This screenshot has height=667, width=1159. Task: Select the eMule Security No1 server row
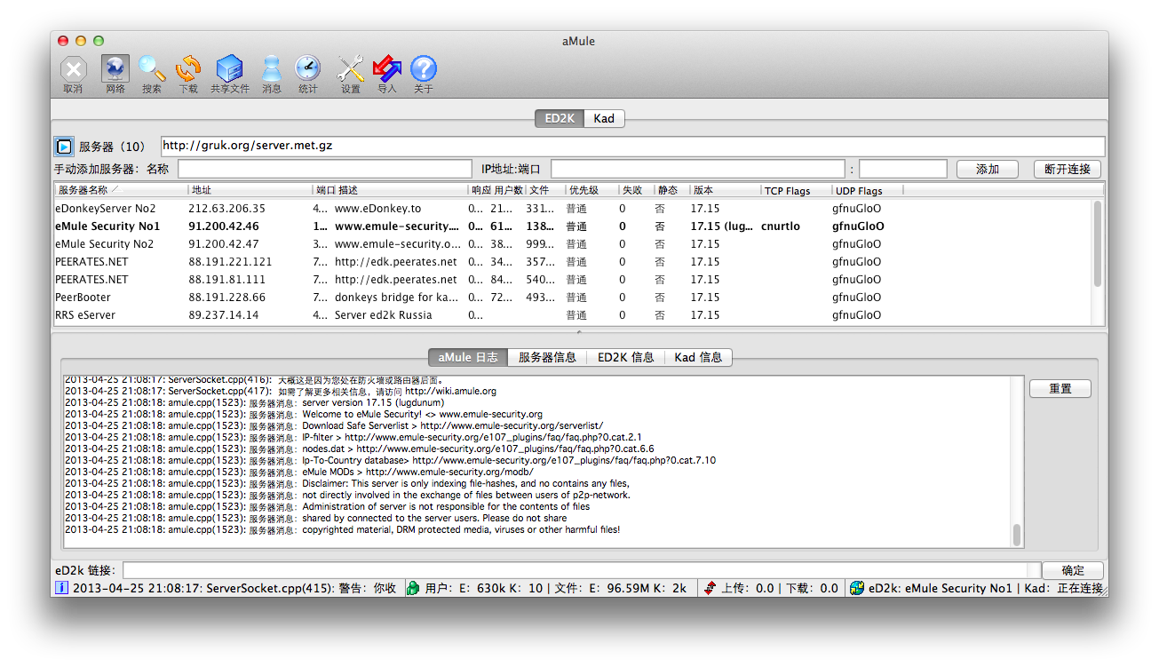[573, 226]
